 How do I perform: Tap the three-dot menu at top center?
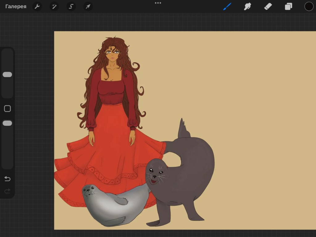click(x=158, y=3)
